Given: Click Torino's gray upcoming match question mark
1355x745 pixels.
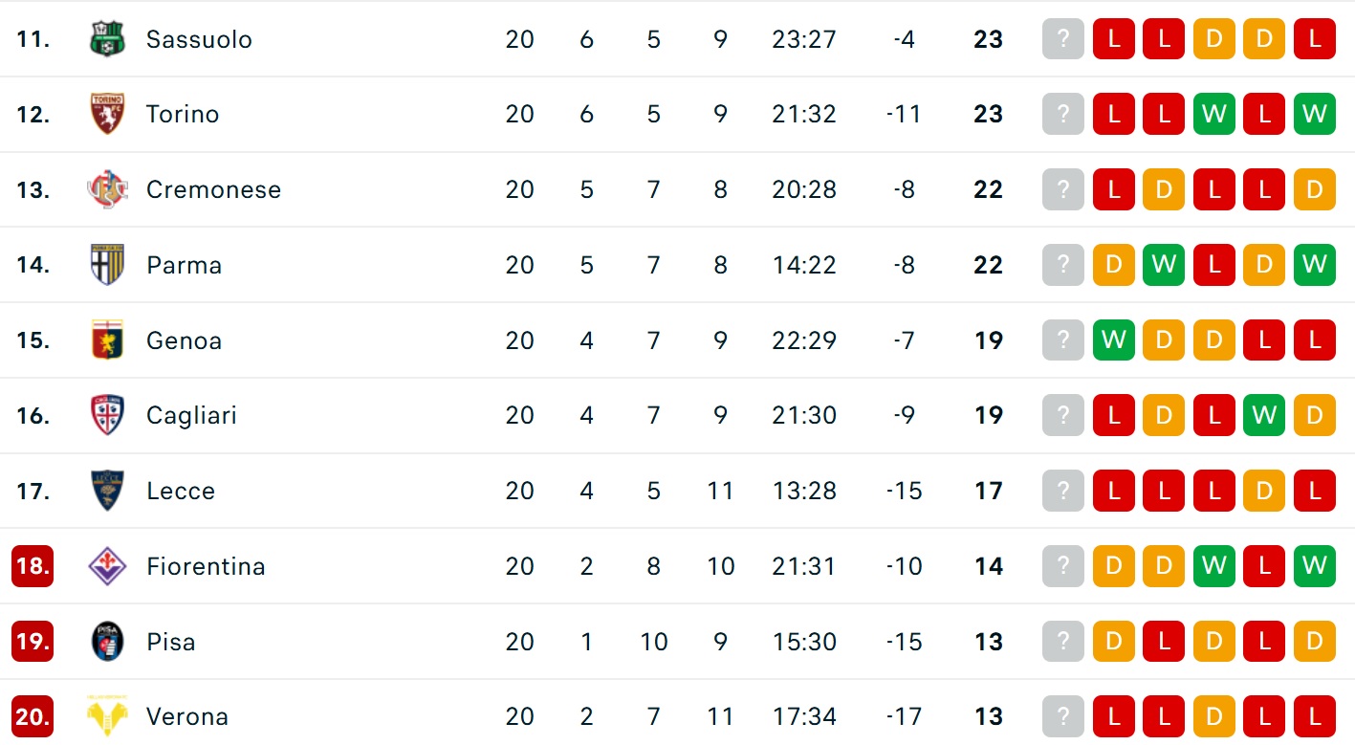Looking at the screenshot, I should click(1063, 114).
